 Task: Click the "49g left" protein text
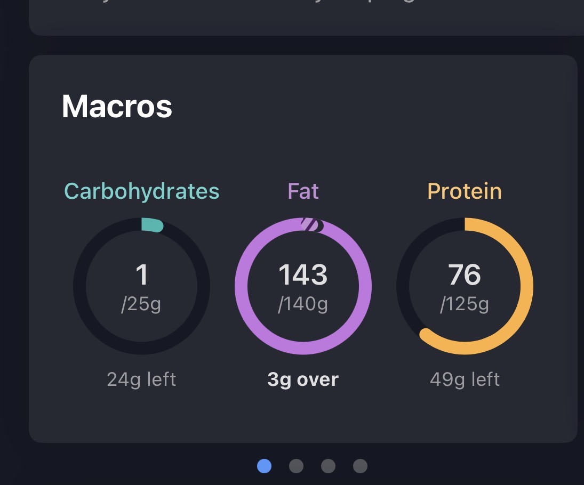click(x=465, y=379)
